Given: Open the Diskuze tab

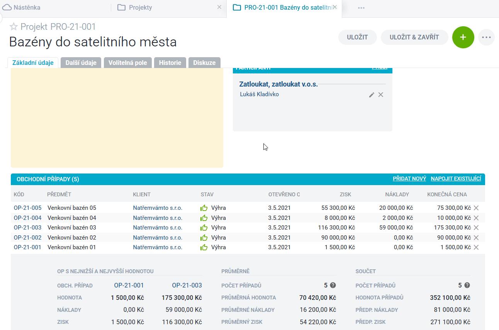Looking at the screenshot, I should point(204,63).
